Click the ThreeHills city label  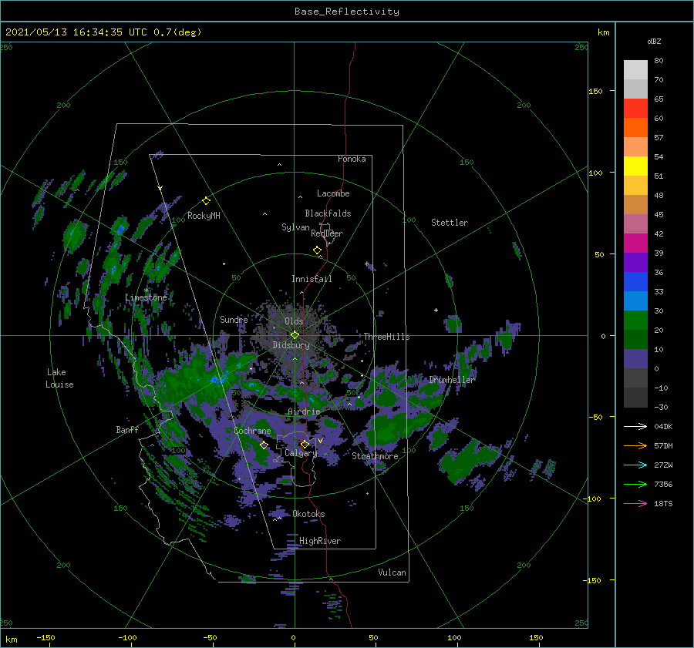[x=387, y=337]
